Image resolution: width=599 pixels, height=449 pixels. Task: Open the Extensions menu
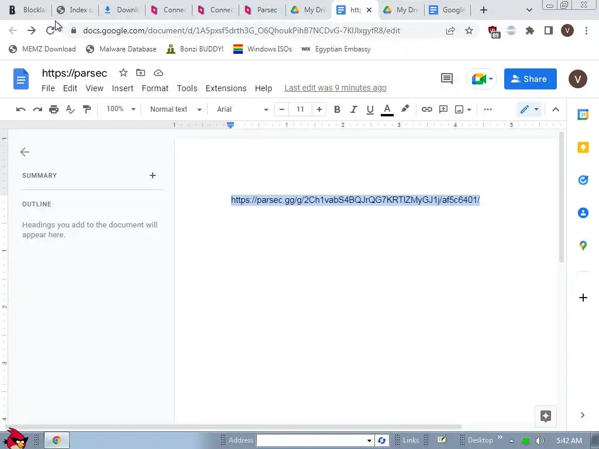(x=226, y=88)
